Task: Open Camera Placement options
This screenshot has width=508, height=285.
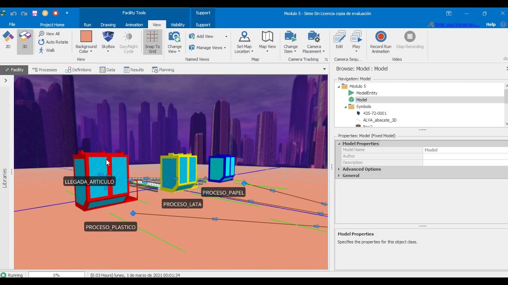Action: 314,42
